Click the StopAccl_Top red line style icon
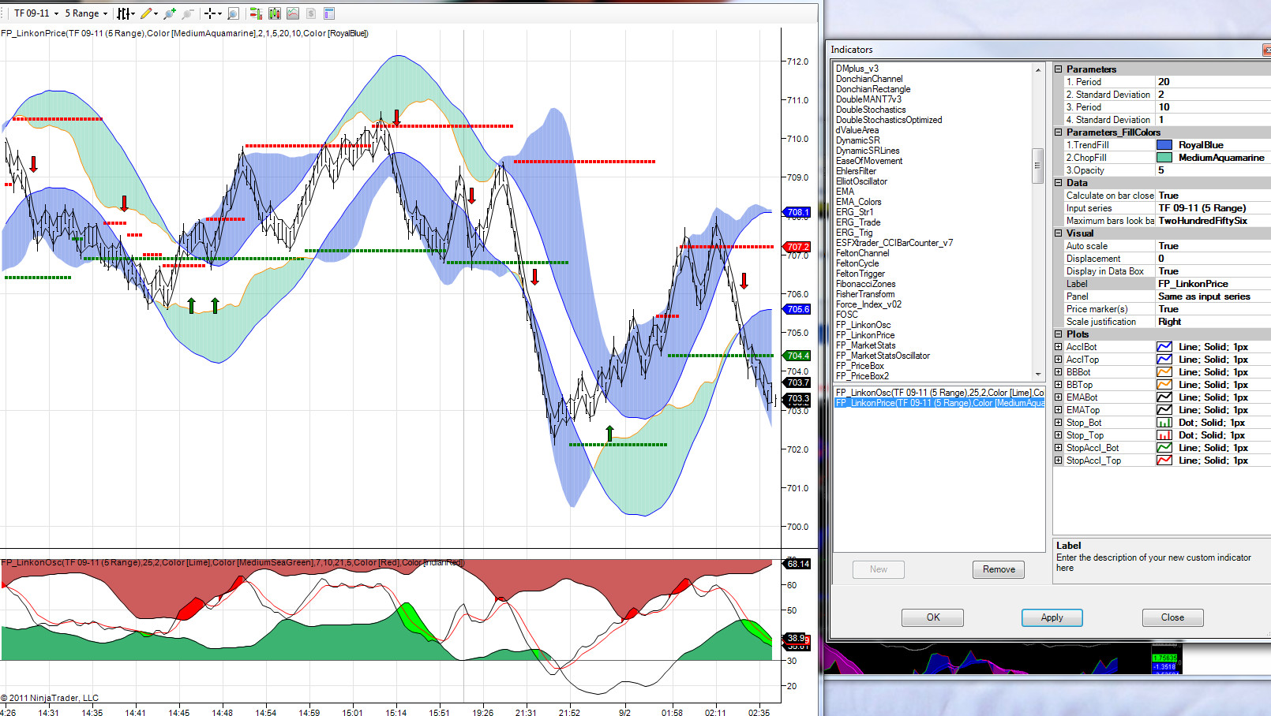The image size is (1271, 716). (1164, 461)
